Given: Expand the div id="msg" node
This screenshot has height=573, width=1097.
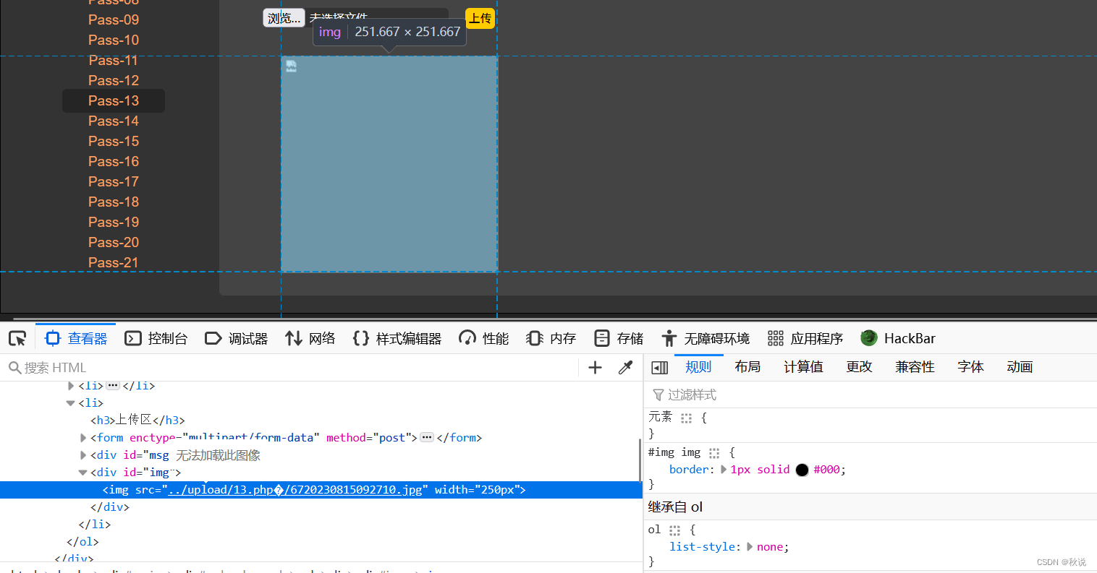Looking at the screenshot, I should pyautogui.click(x=83, y=455).
